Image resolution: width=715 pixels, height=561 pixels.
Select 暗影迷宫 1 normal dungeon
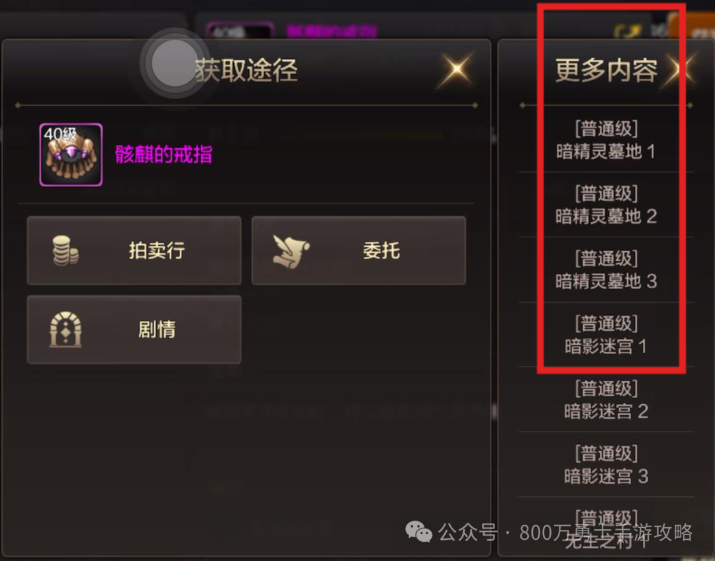[606, 335]
